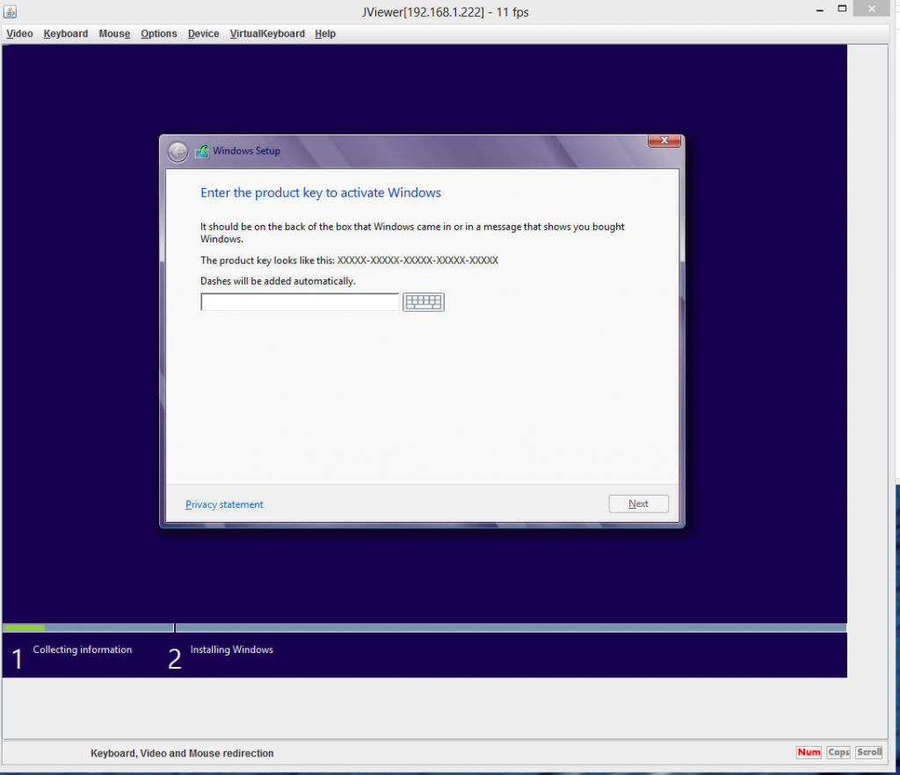Screen dimensions: 900x775
Task: Click the back arrow in Windows Setup
Action: 178,151
